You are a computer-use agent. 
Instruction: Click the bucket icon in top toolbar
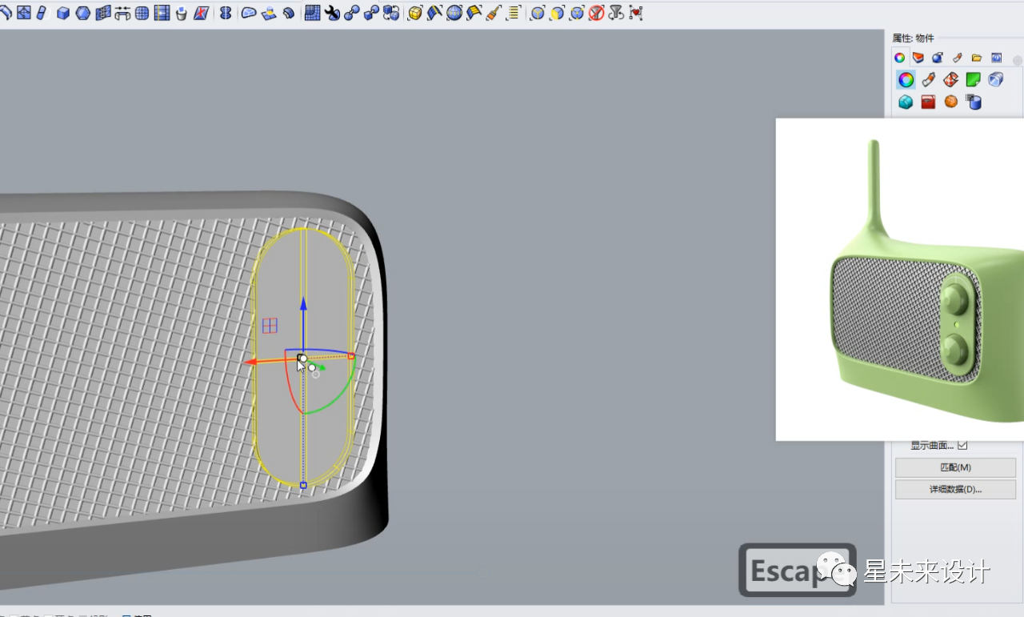181,13
